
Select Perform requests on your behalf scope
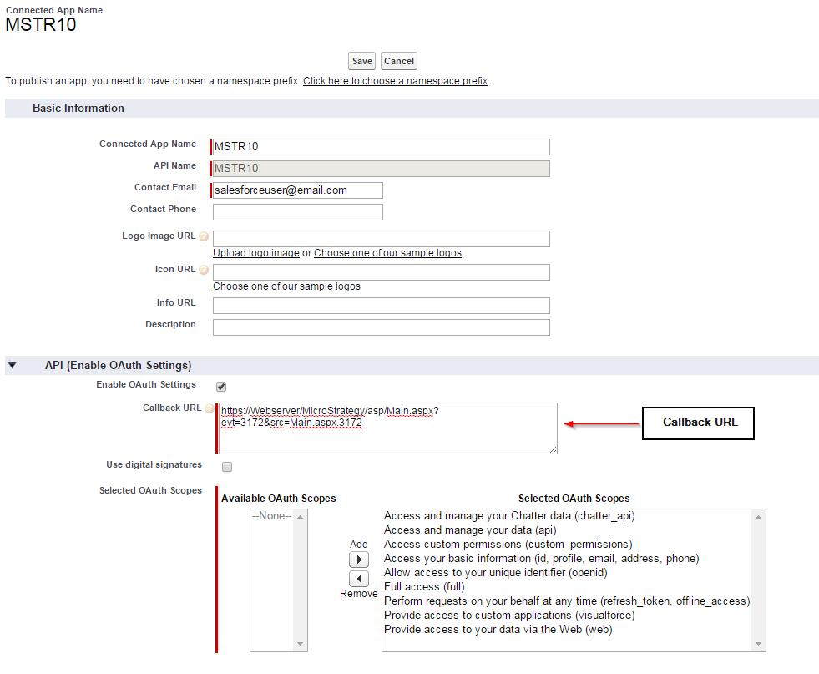(x=567, y=601)
